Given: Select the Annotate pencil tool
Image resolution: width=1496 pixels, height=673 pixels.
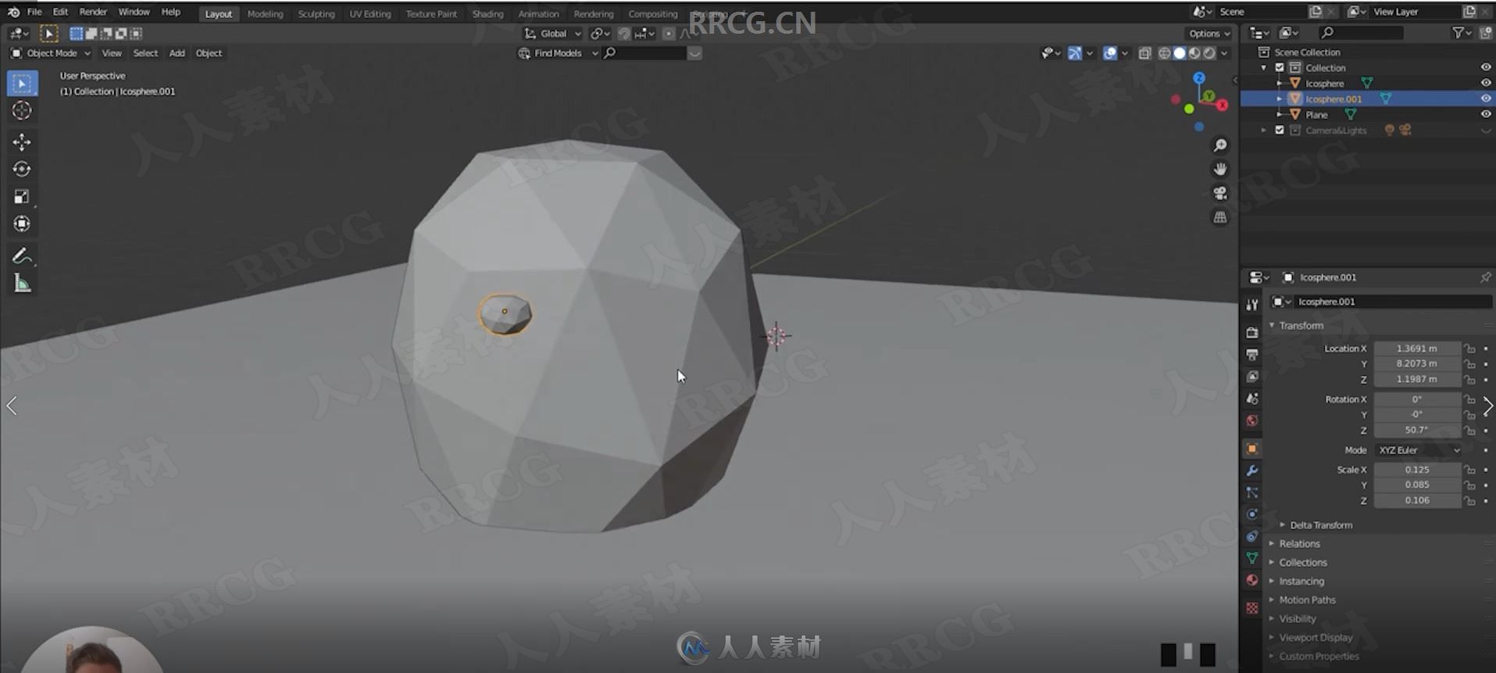Looking at the screenshot, I should click(x=22, y=256).
